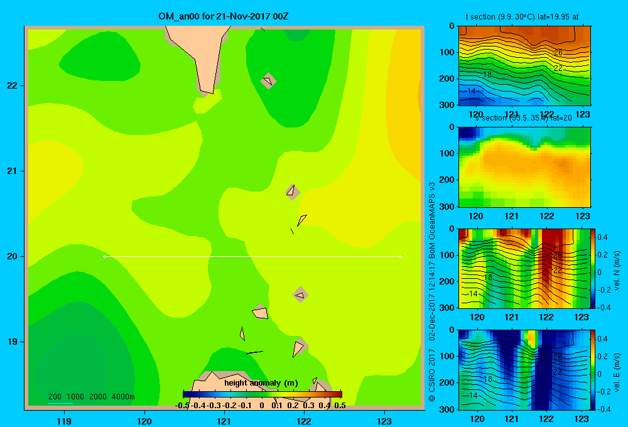Click longitude 122 under the salinity section

547,216
